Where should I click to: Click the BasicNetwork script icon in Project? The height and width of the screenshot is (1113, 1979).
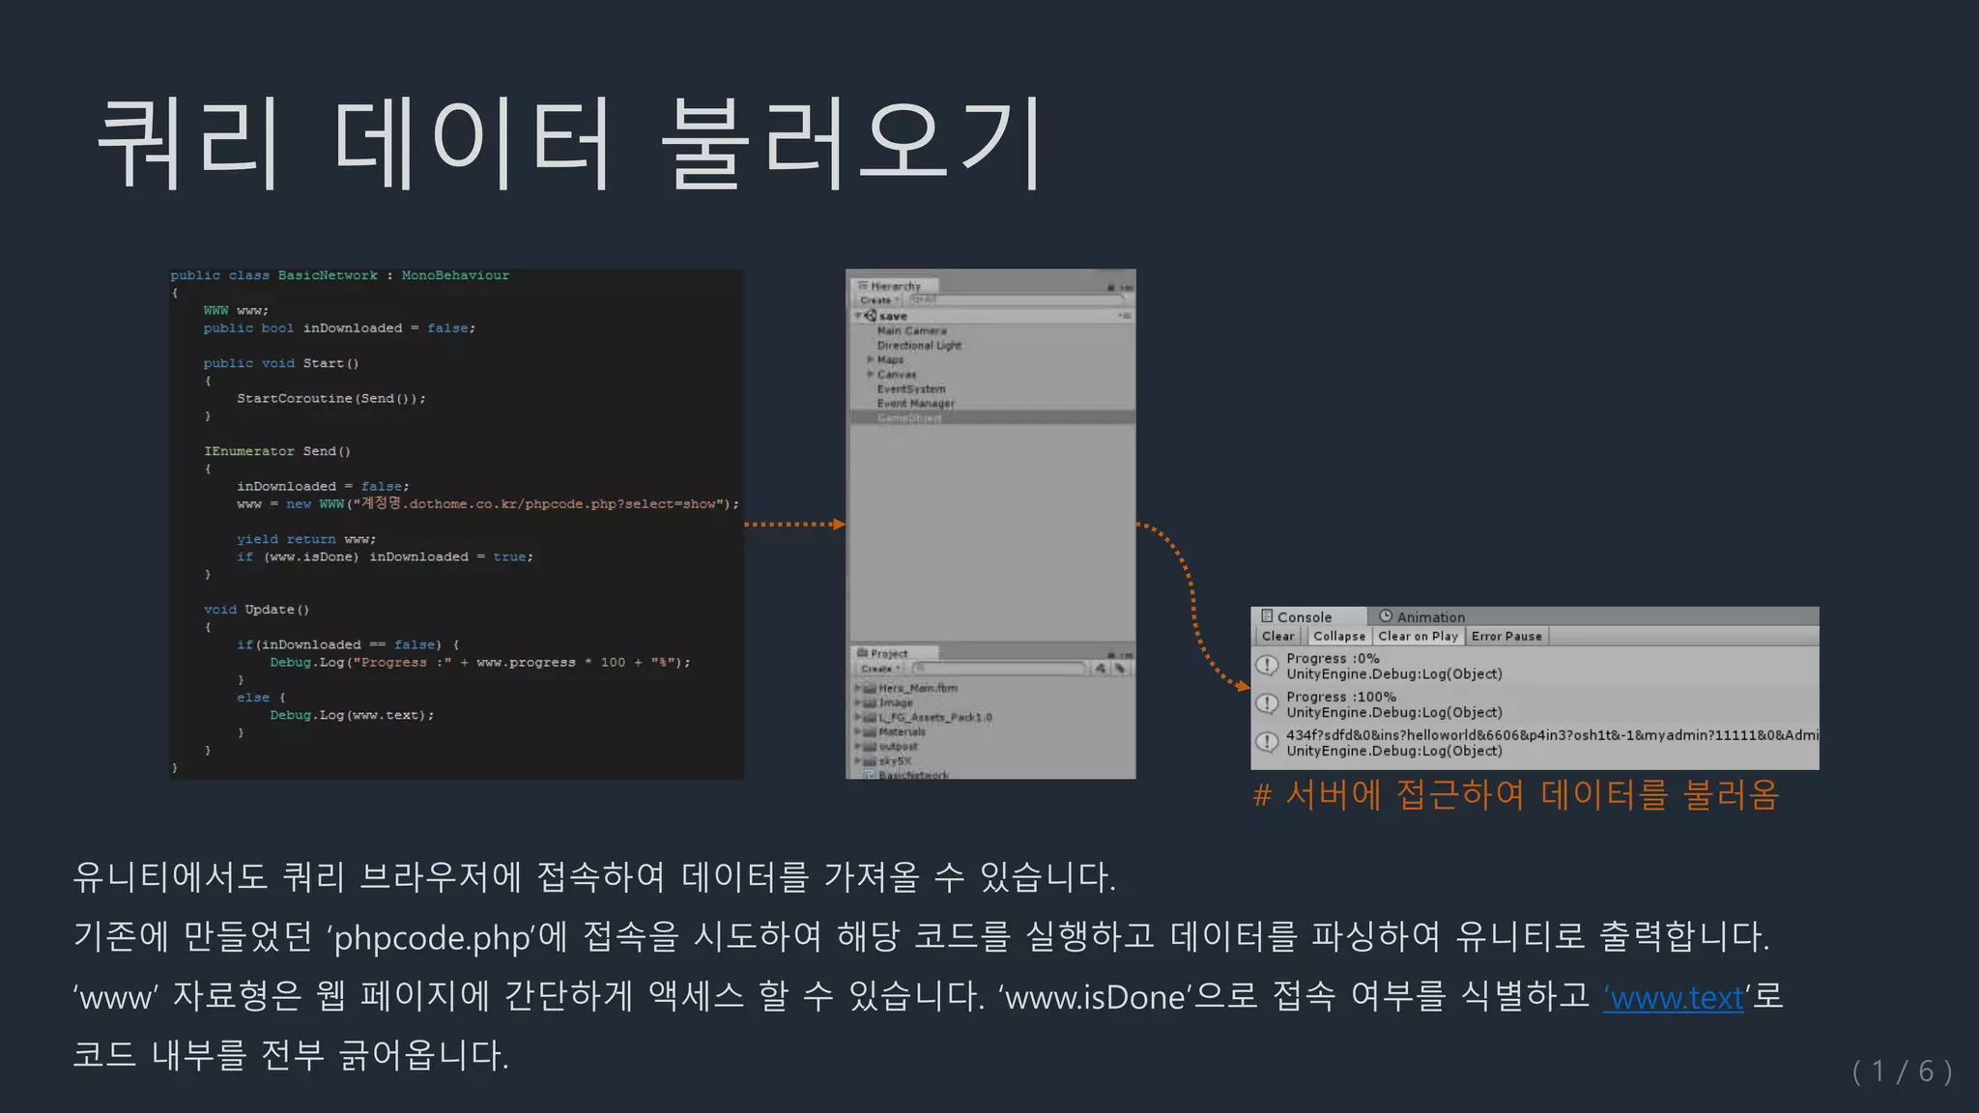[x=869, y=775]
